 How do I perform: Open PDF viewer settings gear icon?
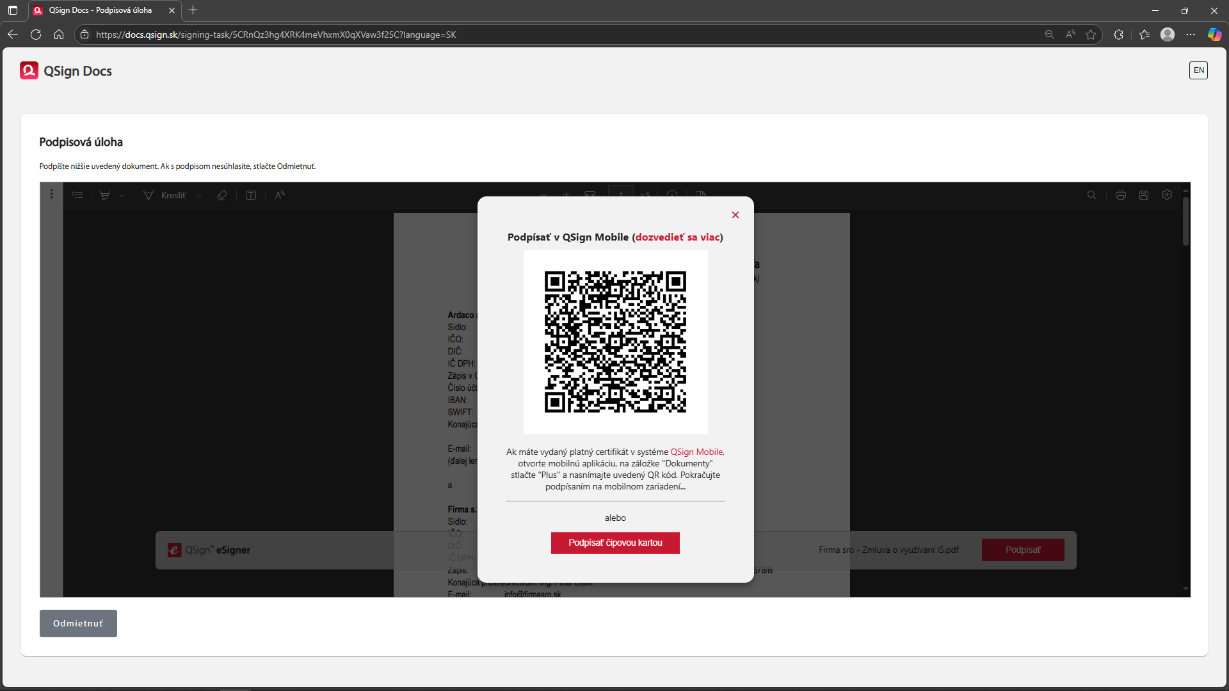(x=1167, y=195)
